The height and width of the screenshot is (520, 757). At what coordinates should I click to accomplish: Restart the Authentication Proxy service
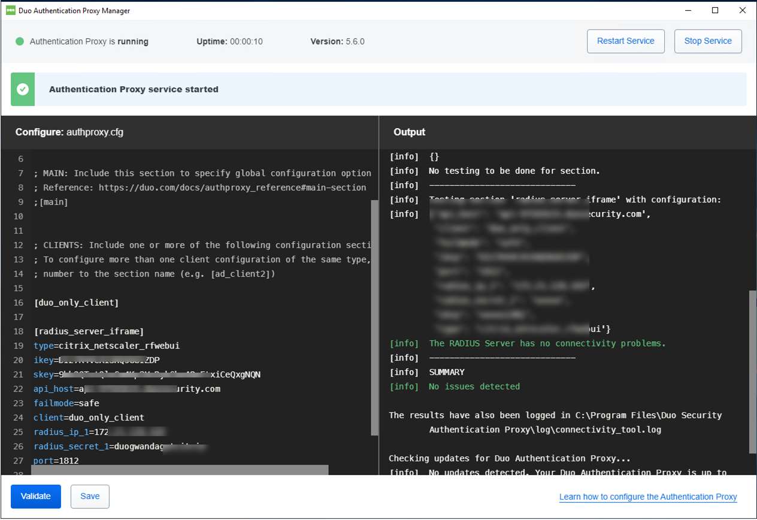click(626, 41)
